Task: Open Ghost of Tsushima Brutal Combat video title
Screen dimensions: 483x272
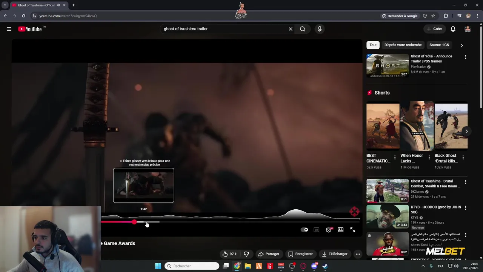Action: coord(435,184)
